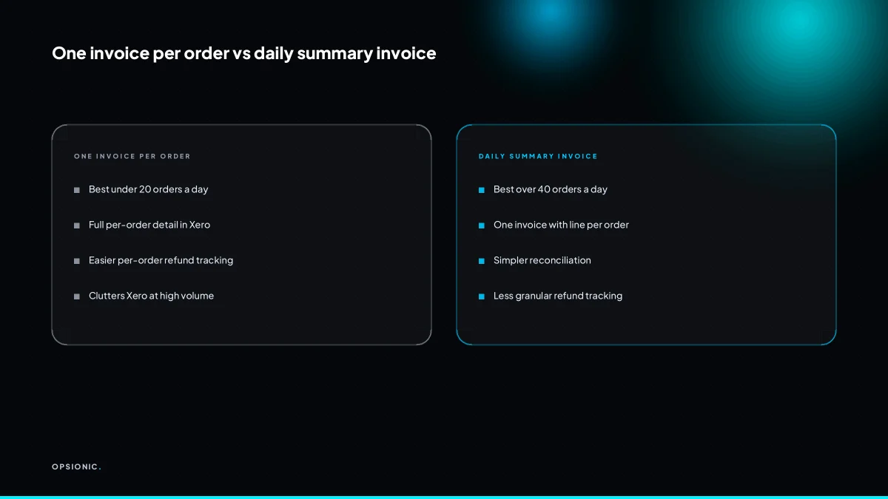
Task: Click "One invoice with line per order"
Action: pos(561,225)
